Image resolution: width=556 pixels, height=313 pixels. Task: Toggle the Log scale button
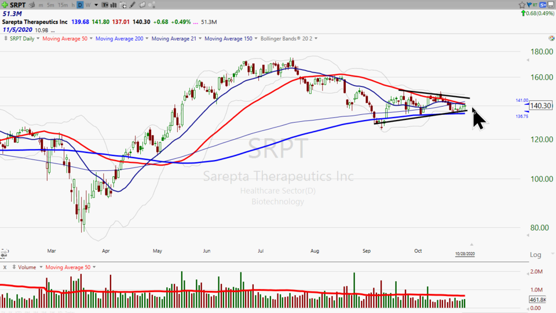(x=535, y=254)
